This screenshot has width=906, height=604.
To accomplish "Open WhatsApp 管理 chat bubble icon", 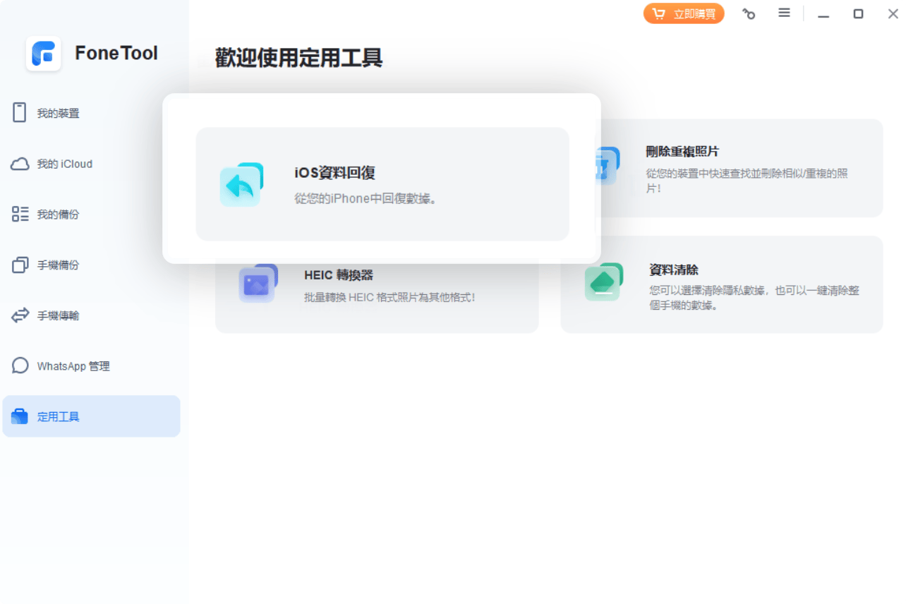I will (x=20, y=366).
